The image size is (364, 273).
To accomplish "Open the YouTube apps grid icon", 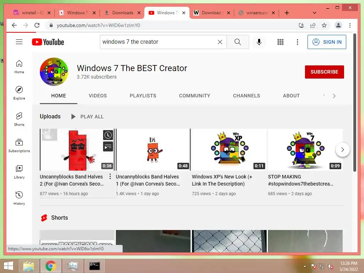I will (x=280, y=42).
